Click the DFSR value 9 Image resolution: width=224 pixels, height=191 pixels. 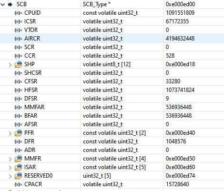tap(167, 99)
